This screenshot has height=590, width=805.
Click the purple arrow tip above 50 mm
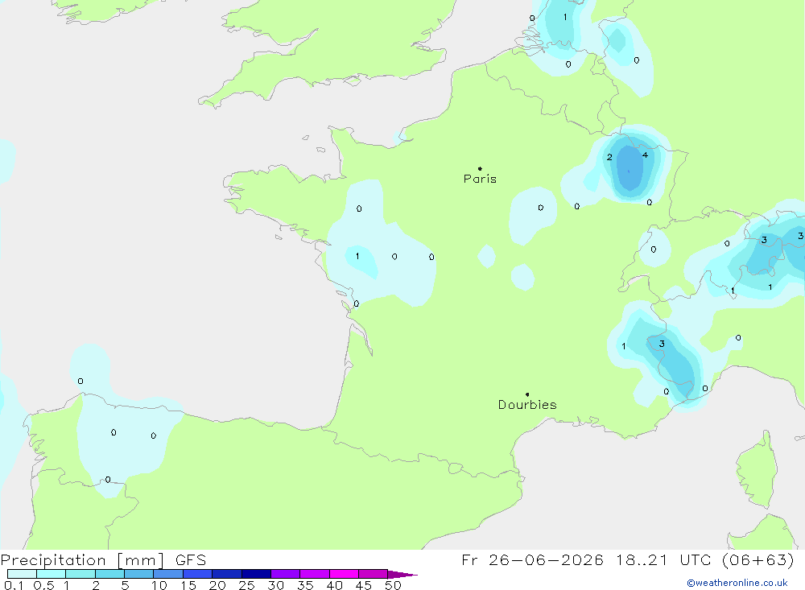click(x=402, y=574)
